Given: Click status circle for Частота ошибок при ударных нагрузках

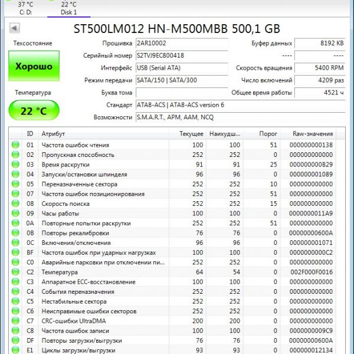Looking at the screenshot, I should pos(15,253).
